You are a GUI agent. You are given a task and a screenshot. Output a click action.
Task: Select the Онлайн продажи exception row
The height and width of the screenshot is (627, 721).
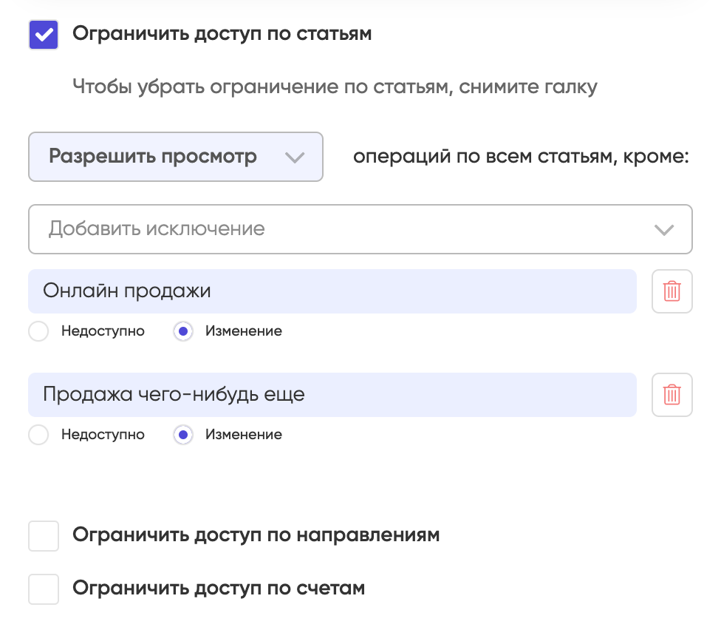[x=332, y=291]
